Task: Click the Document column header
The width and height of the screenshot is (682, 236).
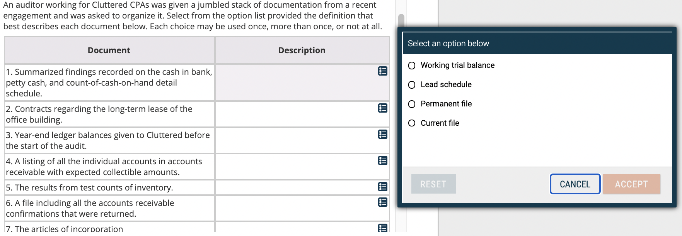Action: click(x=109, y=51)
